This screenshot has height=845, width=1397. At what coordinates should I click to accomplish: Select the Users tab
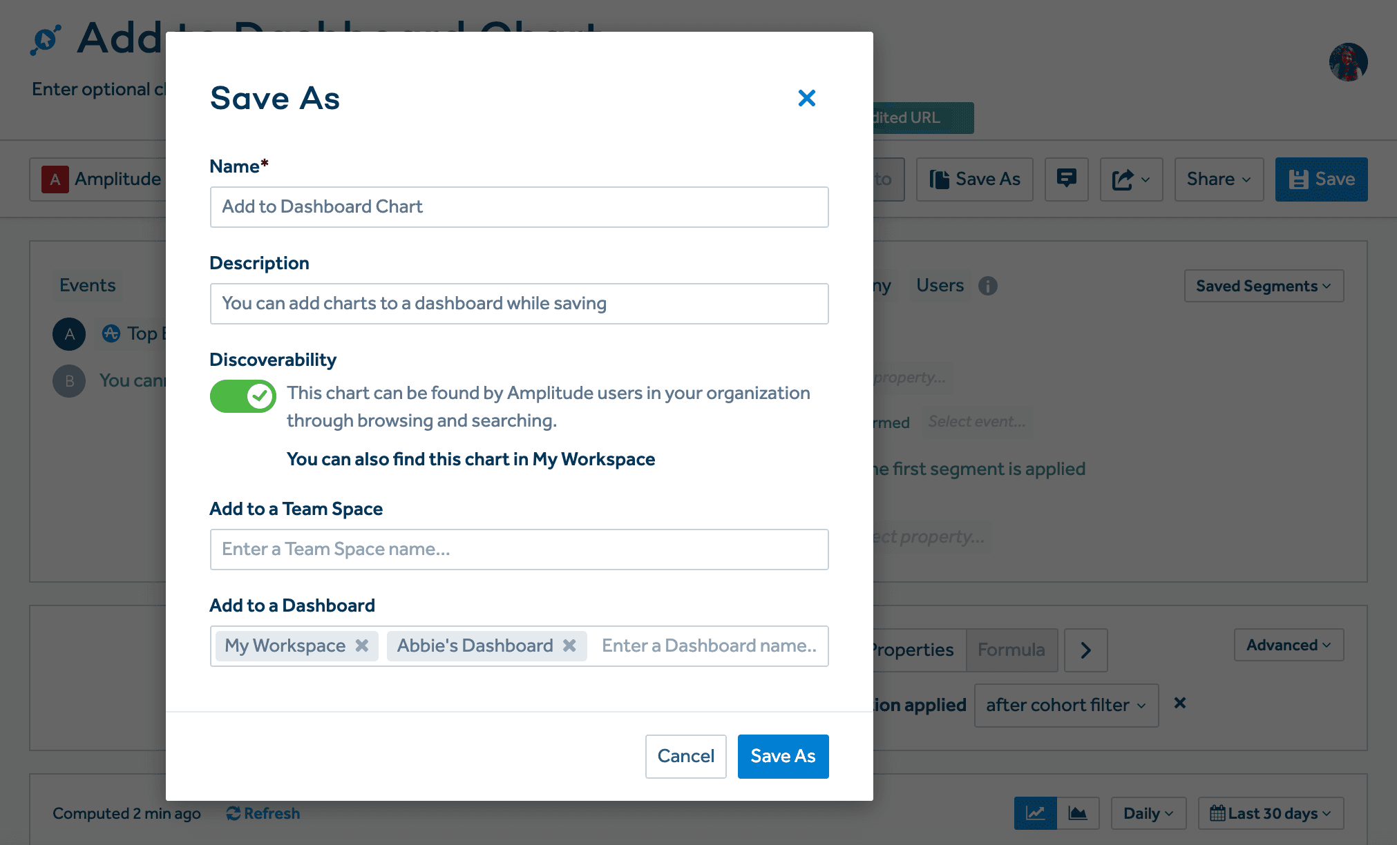[x=940, y=284]
